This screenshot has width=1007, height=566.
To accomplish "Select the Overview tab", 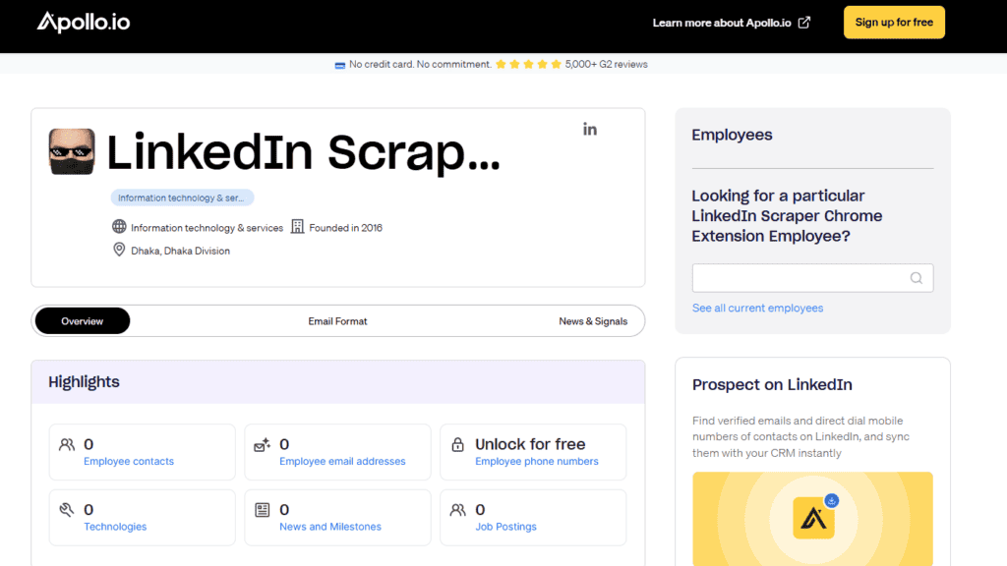I will (83, 321).
